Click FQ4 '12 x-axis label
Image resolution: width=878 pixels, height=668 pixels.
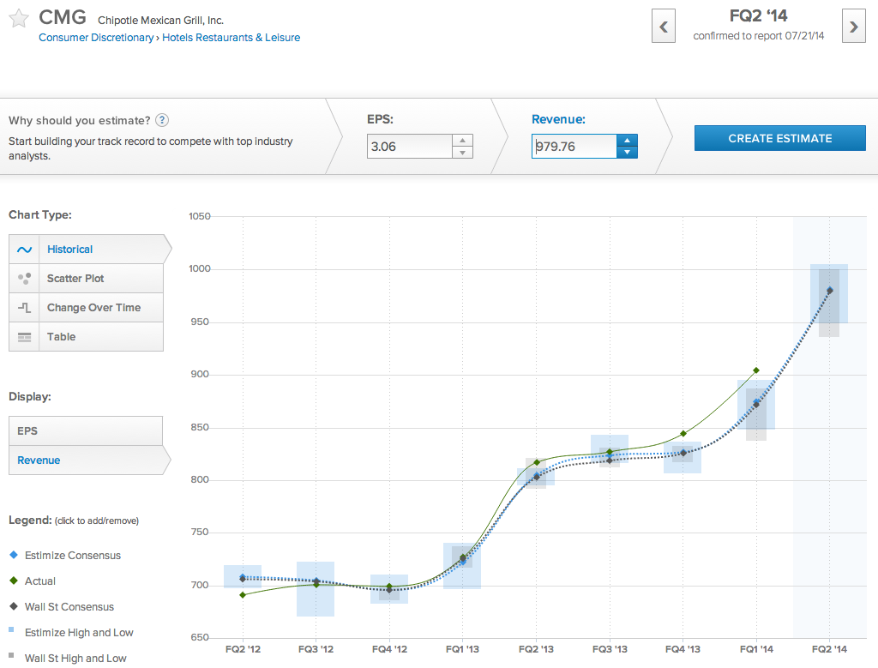(390, 649)
